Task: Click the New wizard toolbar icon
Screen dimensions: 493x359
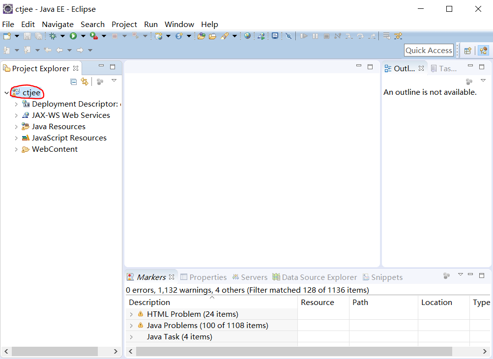Action: pyautogui.click(x=7, y=36)
